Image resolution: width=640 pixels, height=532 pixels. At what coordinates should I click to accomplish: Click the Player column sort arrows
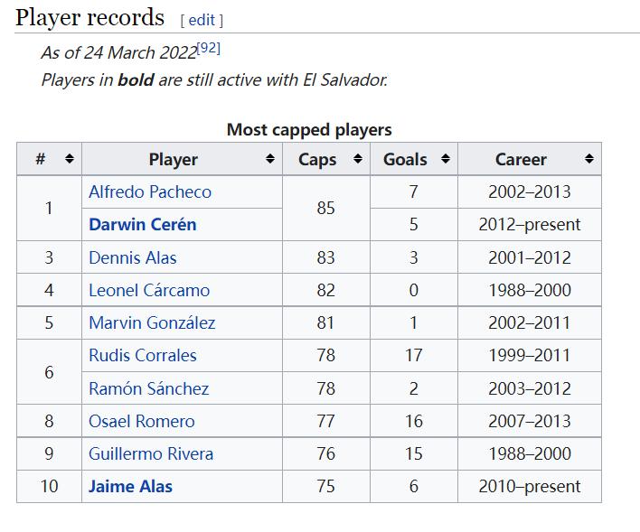(x=269, y=159)
